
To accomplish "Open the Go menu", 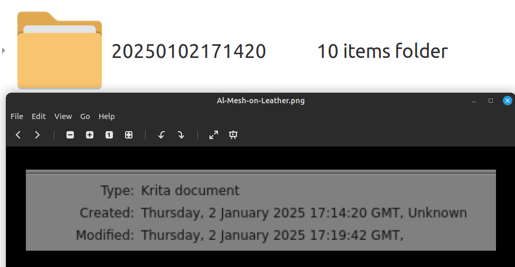I will 85,116.
